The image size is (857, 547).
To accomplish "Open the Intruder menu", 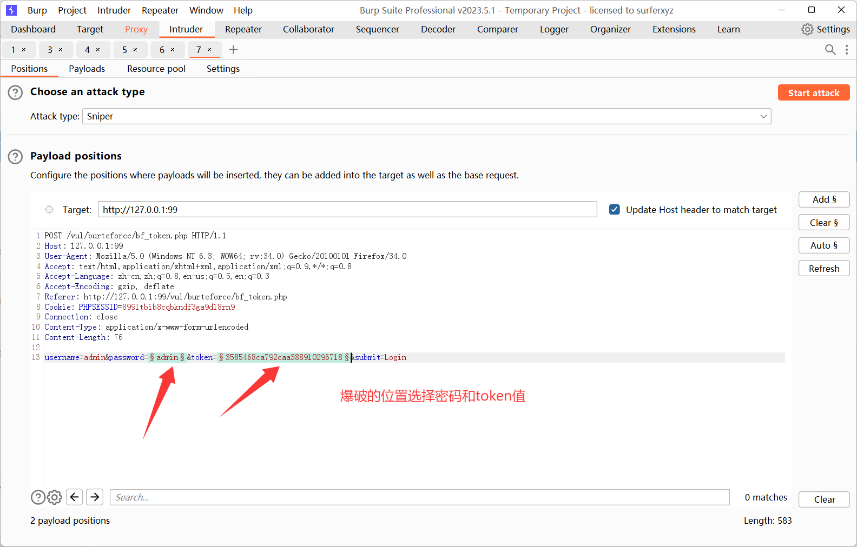I will [114, 10].
